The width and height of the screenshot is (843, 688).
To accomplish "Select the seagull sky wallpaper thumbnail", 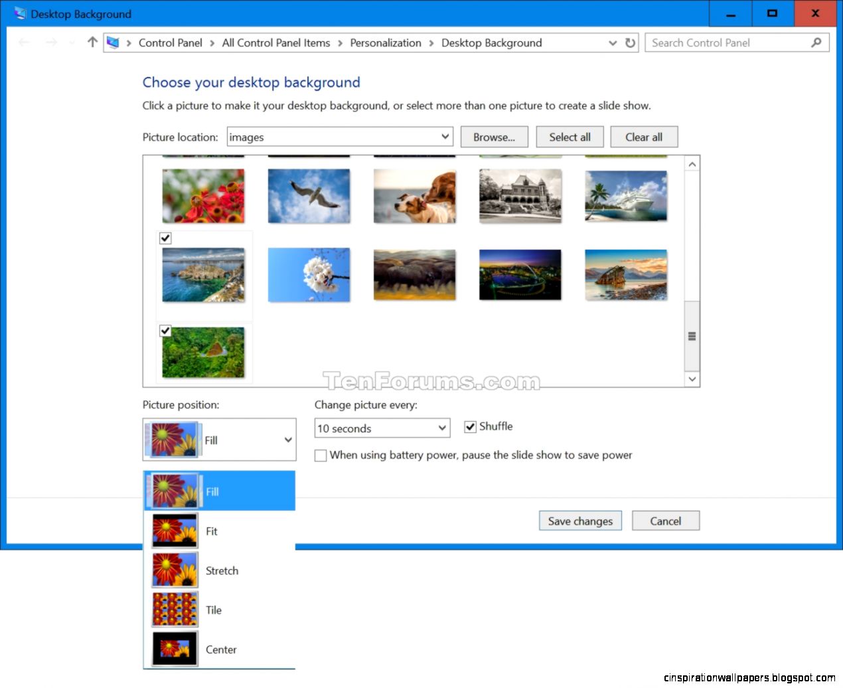I will [309, 195].
